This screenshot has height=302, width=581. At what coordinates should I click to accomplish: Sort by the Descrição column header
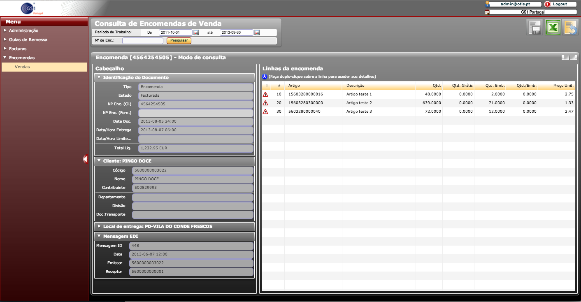click(379, 86)
